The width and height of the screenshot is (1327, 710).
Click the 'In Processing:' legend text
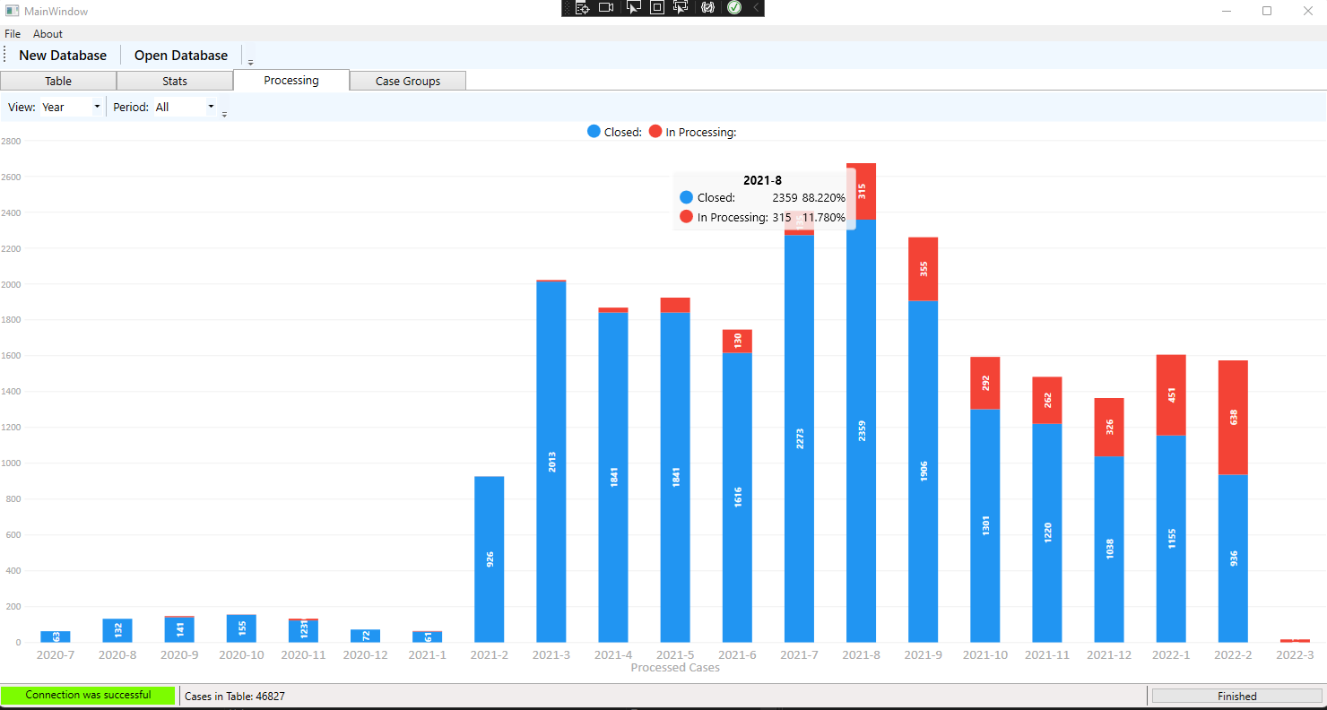[701, 132]
